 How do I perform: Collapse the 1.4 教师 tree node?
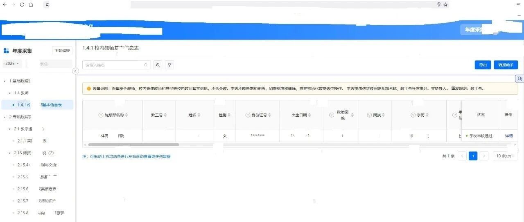9,93
